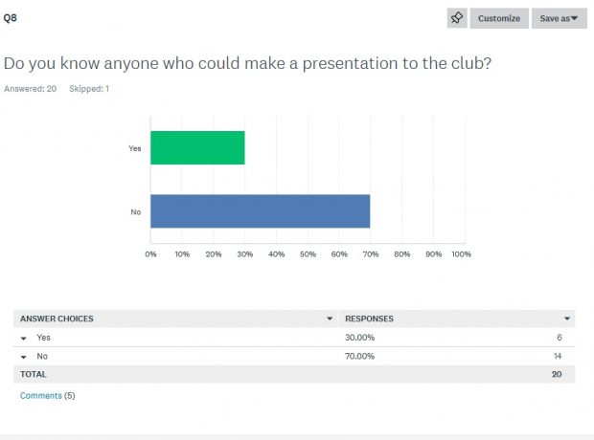Open the Responses column sort arrow
Image resolution: width=594 pixels, height=440 pixels.
pyautogui.click(x=568, y=319)
